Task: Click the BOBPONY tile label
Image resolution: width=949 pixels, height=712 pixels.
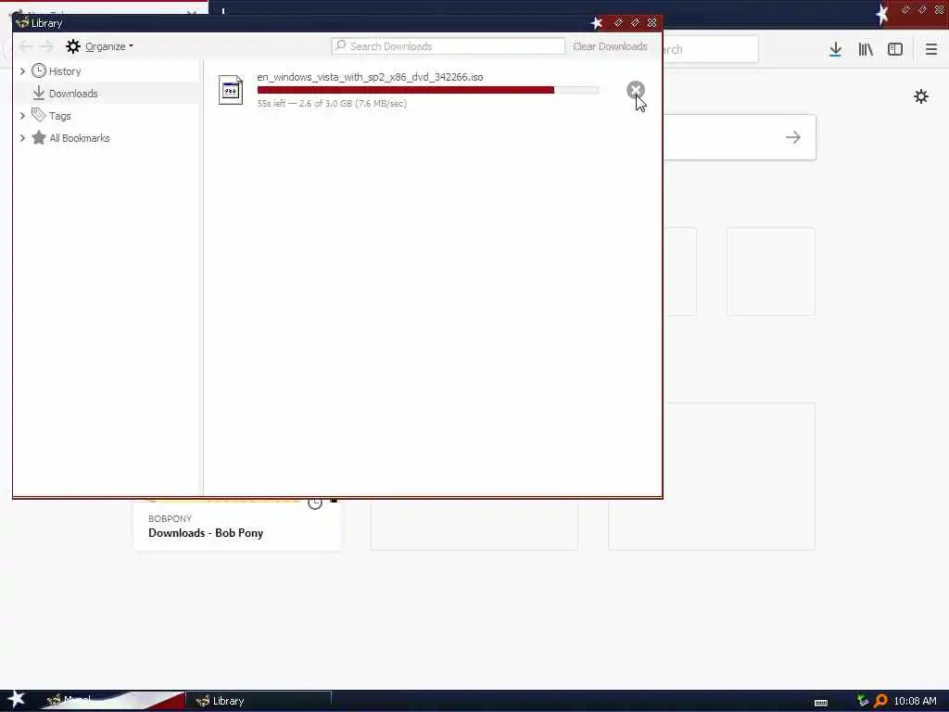Action: click(x=170, y=519)
